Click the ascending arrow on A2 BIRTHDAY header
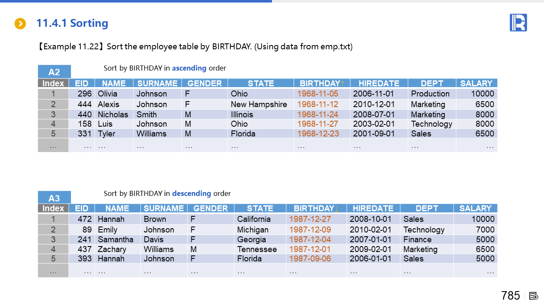 point(343,84)
